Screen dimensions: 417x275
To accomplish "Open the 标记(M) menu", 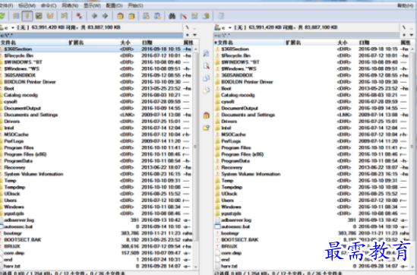I will (27, 5).
